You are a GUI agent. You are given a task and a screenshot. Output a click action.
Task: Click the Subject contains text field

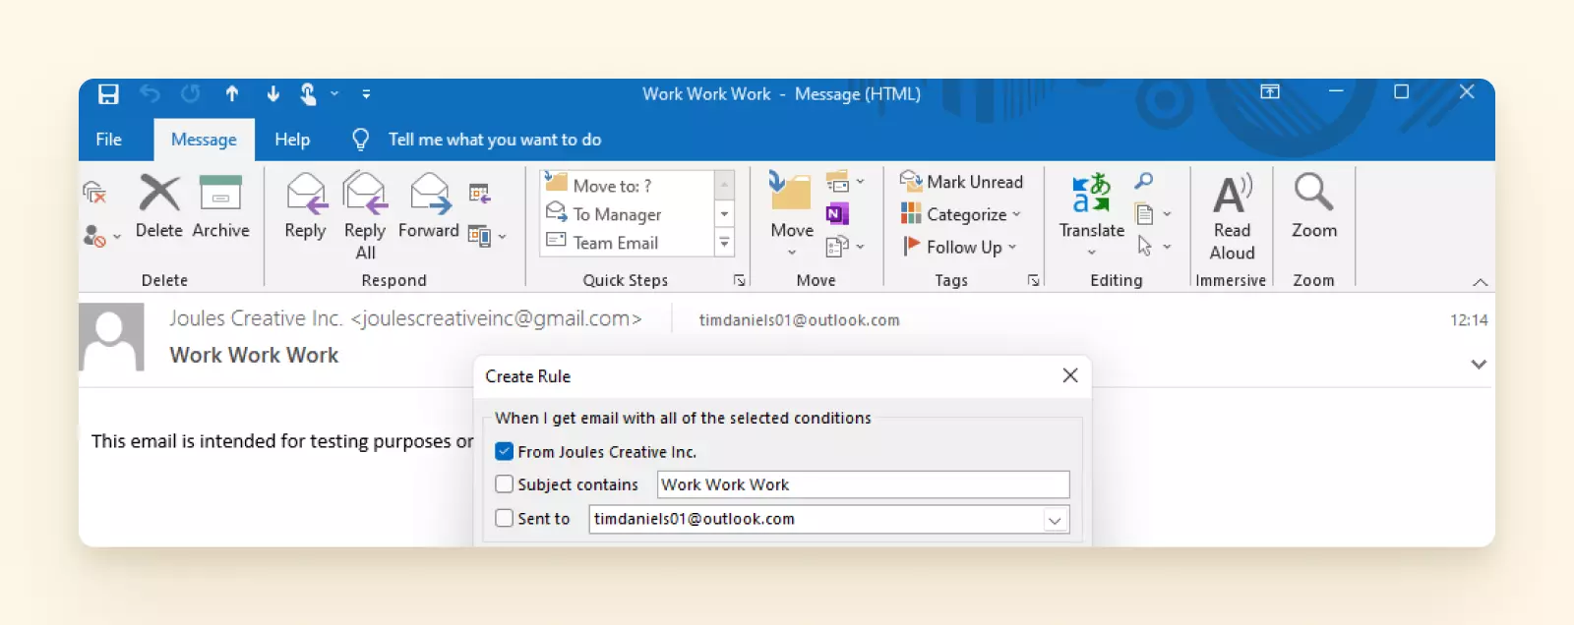(x=863, y=484)
